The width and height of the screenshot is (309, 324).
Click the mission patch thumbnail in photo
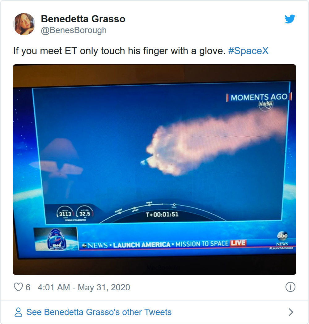pyautogui.click(x=56, y=239)
